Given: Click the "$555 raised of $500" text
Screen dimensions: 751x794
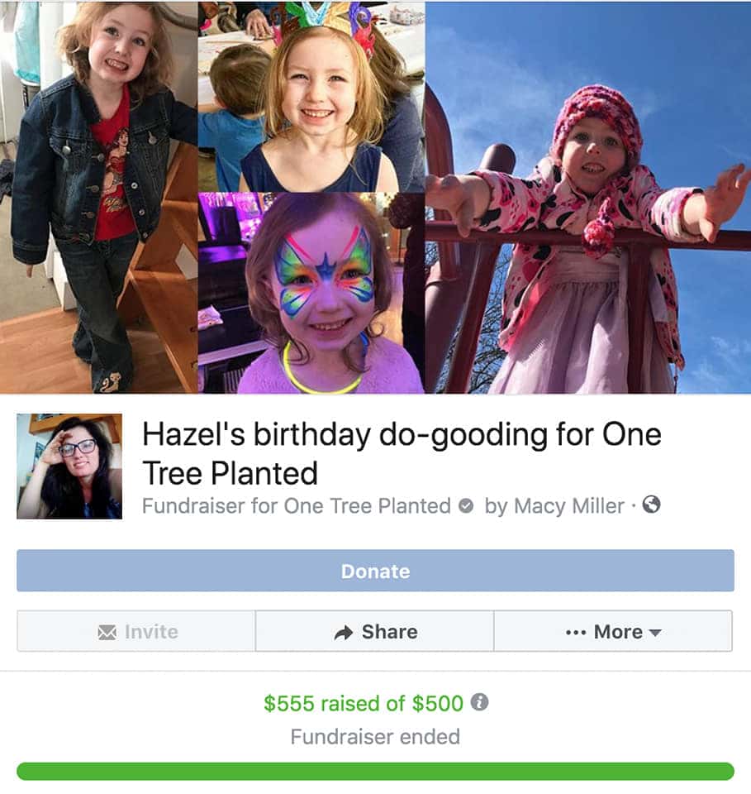Looking at the screenshot, I should point(364,703).
